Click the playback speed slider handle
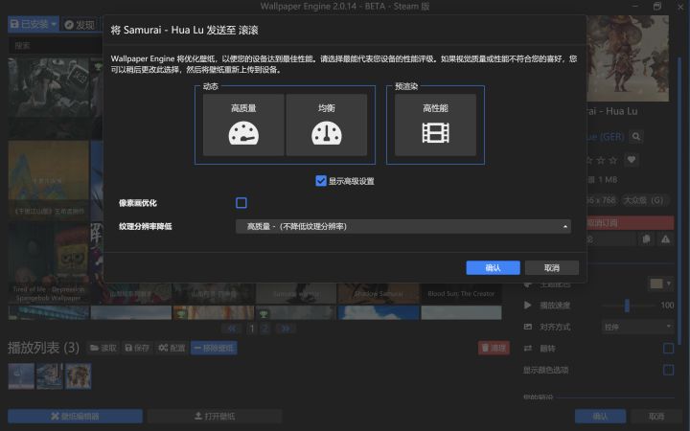690x431 pixels. click(x=627, y=306)
